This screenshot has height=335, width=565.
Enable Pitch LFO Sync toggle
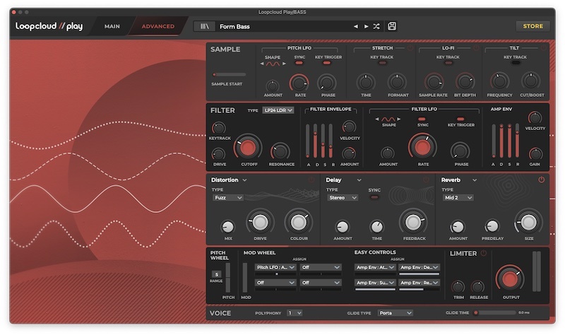(299, 64)
